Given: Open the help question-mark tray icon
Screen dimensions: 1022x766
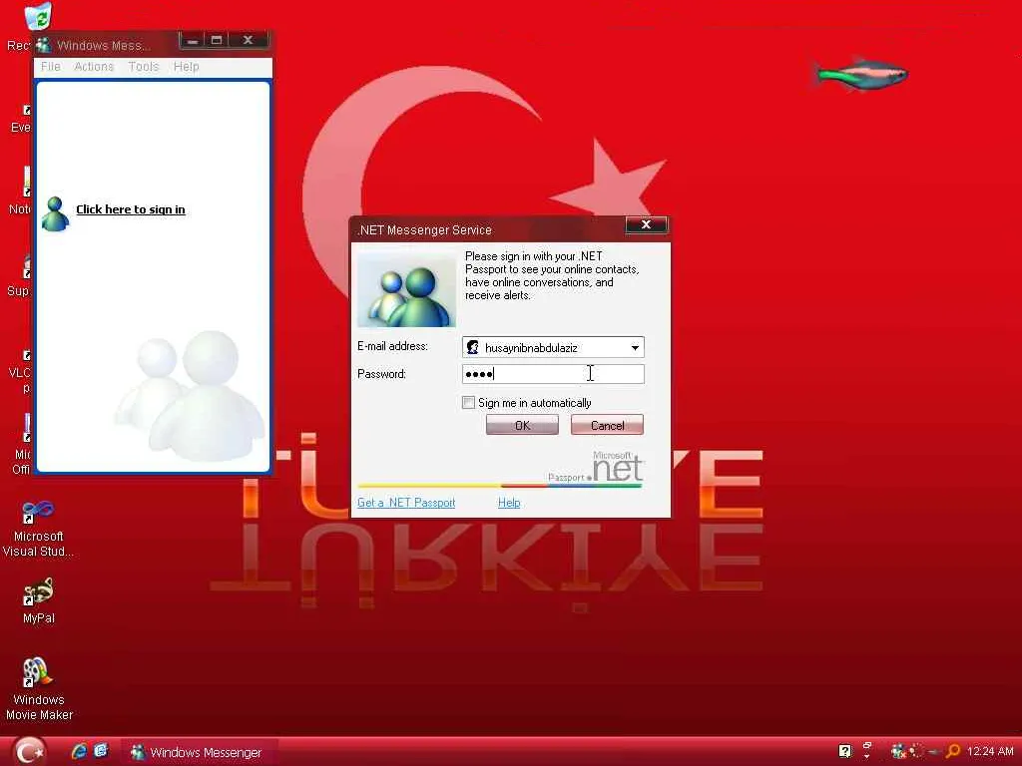Looking at the screenshot, I should click(844, 752).
